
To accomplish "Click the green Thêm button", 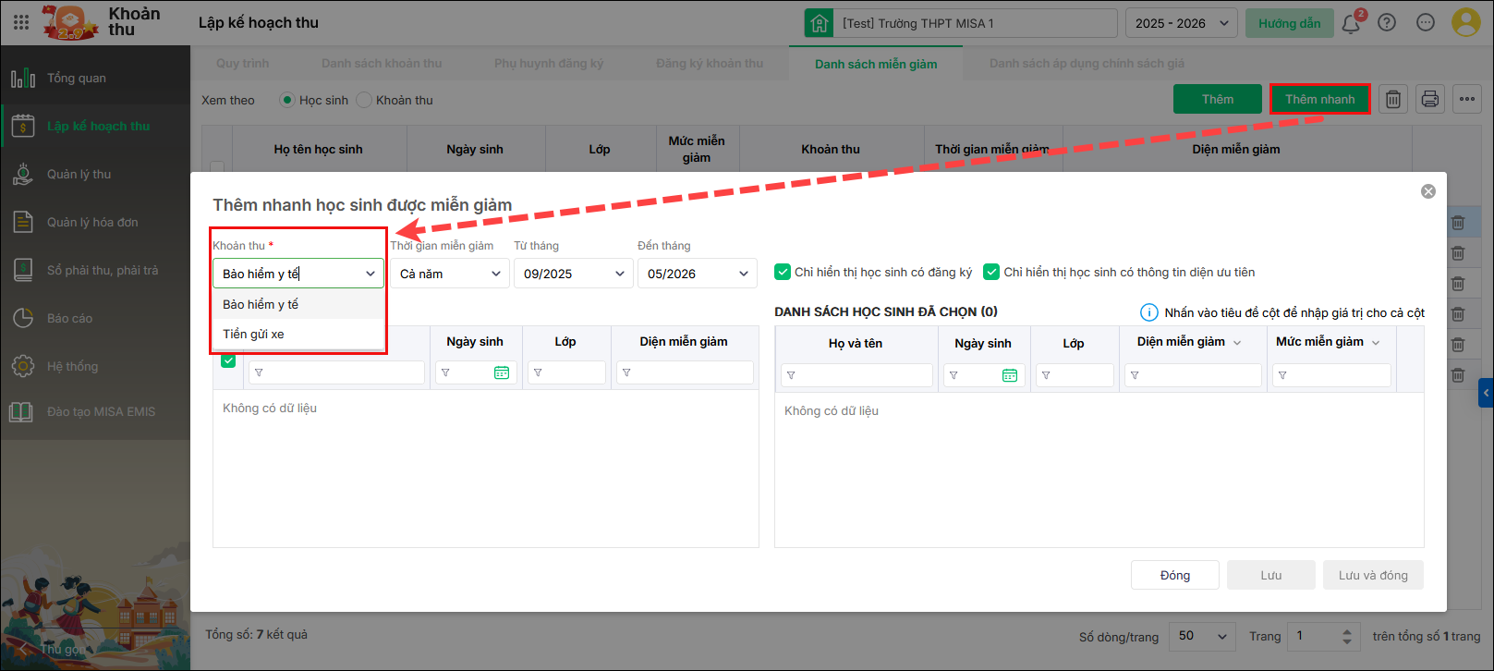I will 1218,99.
